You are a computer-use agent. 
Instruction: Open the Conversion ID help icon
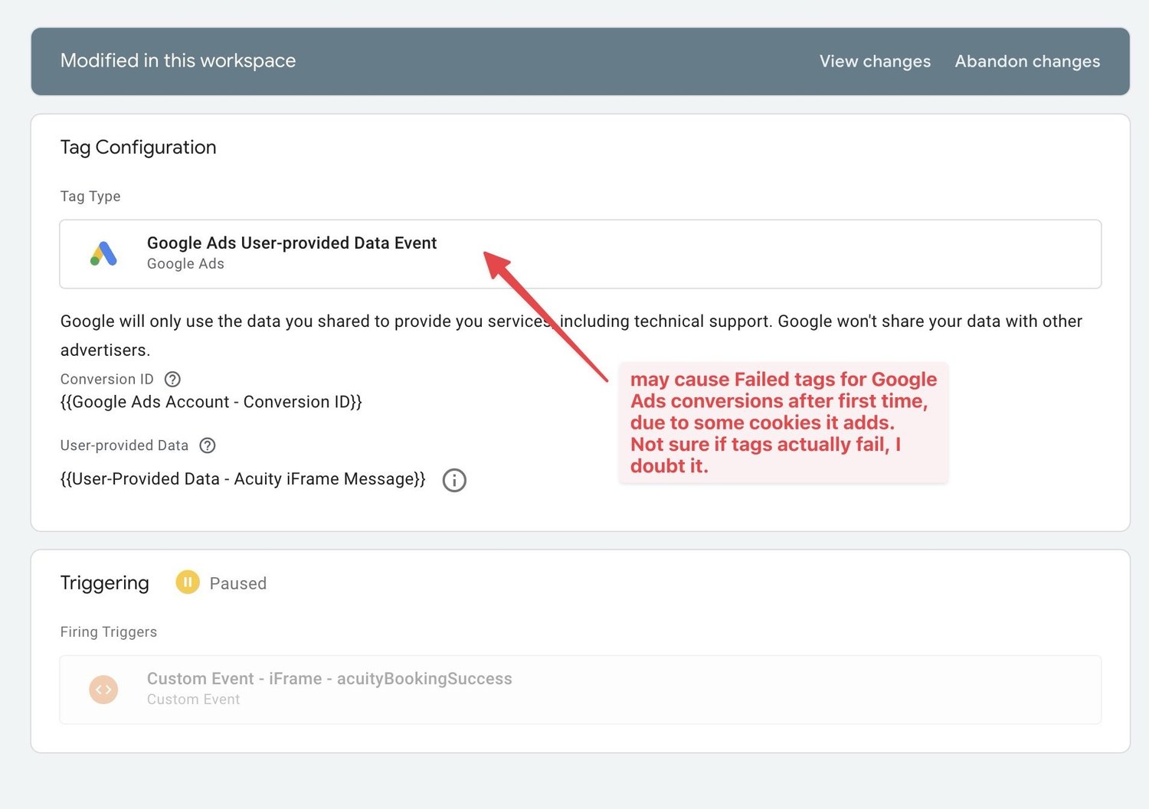coord(173,379)
